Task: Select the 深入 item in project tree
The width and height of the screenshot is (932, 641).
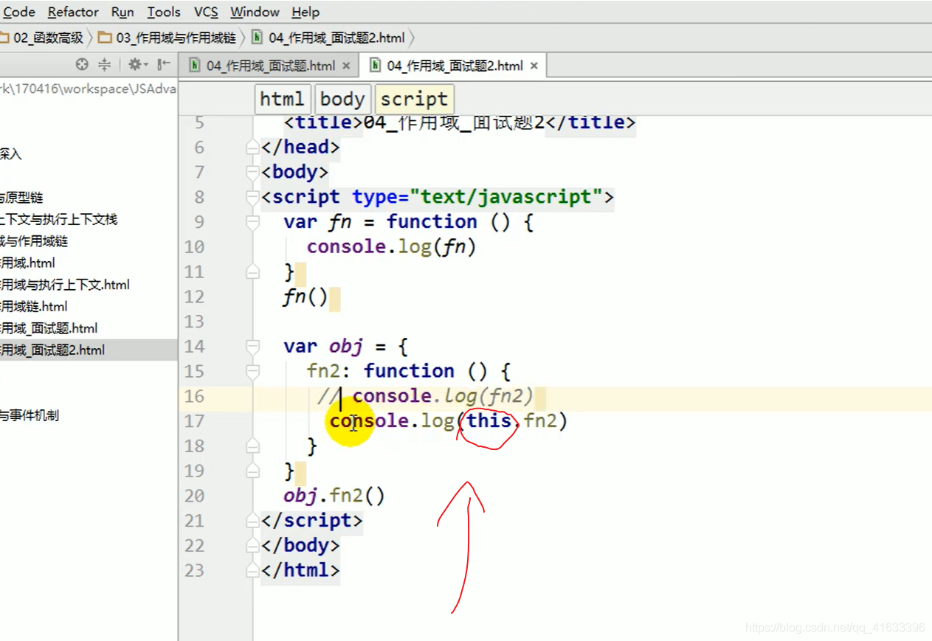Action: point(11,154)
